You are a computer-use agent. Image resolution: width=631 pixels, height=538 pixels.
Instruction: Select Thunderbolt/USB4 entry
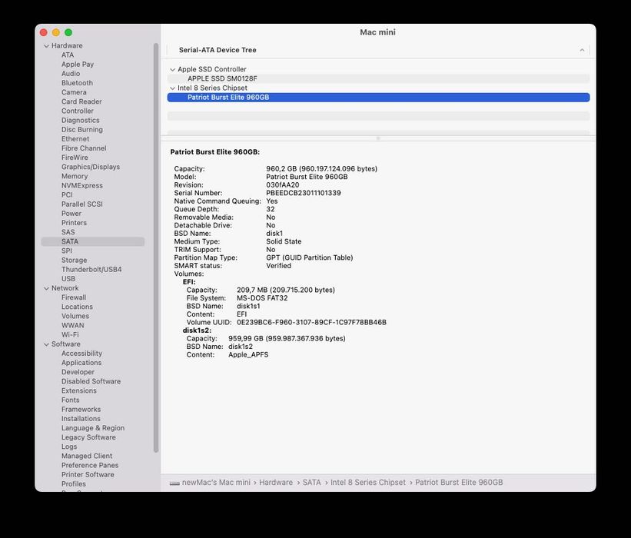[x=91, y=269]
